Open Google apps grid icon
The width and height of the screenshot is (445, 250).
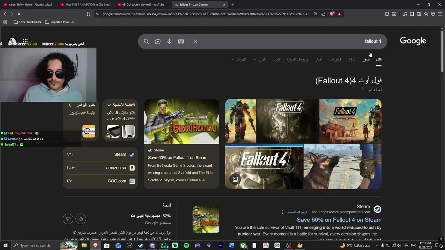(25, 41)
